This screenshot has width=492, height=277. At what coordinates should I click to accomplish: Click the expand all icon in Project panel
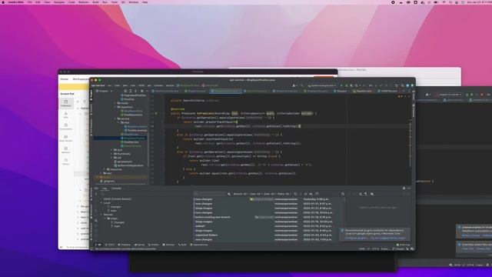tap(131, 91)
